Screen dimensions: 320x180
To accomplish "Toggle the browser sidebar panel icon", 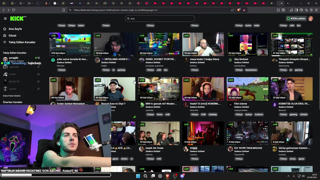I will (296, 10).
